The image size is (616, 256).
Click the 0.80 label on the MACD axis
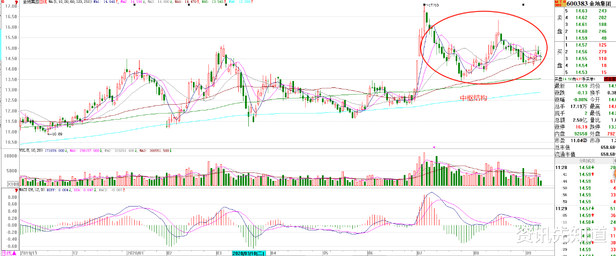point(13,197)
